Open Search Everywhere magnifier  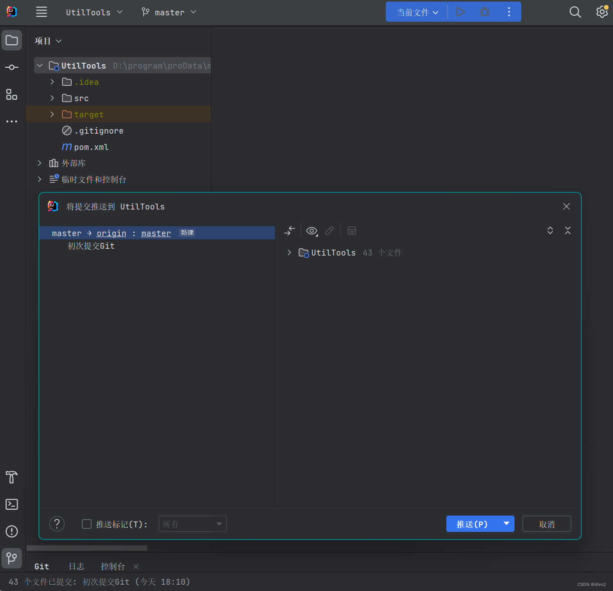point(575,12)
